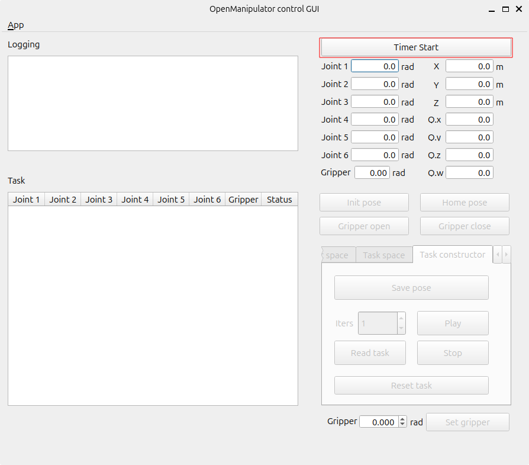Click the Gripper column header in Task table
The image size is (529, 465).
coord(243,200)
